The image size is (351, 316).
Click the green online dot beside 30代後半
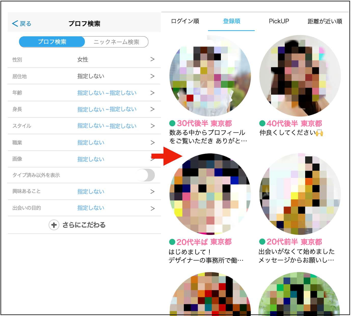click(172, 124)
